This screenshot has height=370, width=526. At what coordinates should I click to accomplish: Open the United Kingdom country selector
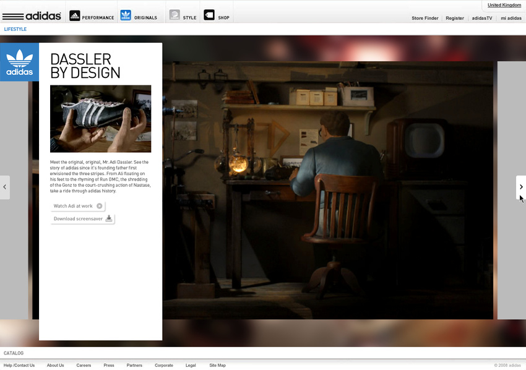click(x=504, y=5)
